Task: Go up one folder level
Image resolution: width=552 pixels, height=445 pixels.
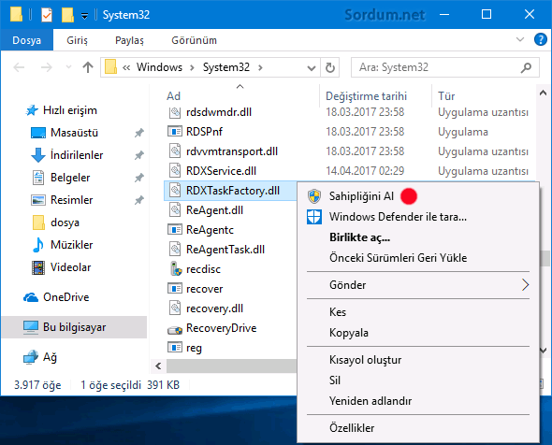Action: [88, 67]
